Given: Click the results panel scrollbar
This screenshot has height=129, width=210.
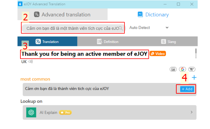Looking at the screenshot, I should (196, 53).
